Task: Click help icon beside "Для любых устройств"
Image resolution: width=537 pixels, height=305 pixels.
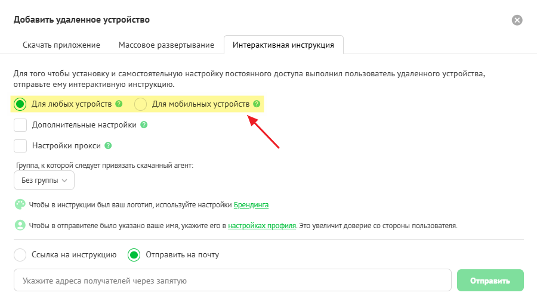Action: pos(119,104)
